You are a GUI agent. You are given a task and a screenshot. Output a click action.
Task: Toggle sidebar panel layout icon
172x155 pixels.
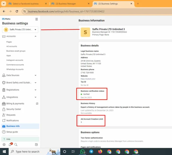36,145
